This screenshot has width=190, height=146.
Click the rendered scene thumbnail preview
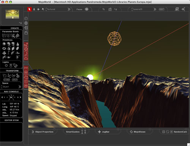click(12, 14)
